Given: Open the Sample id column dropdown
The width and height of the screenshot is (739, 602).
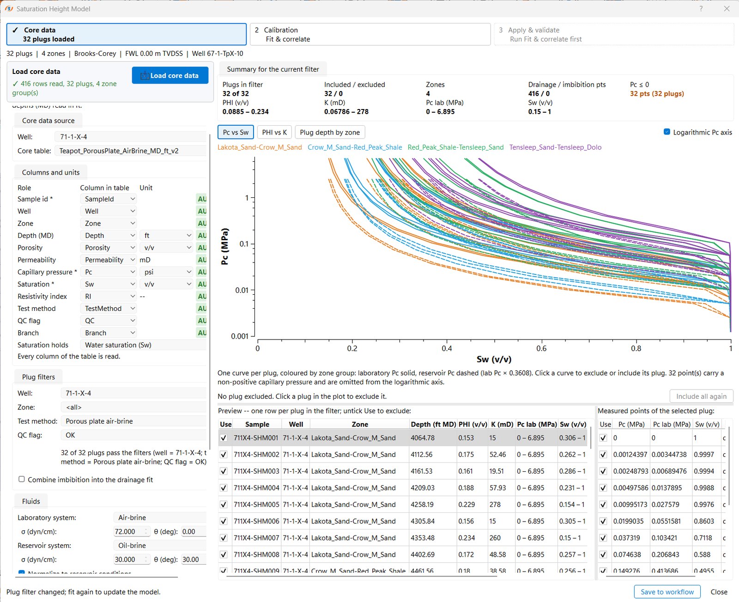Looking at the screenshot, I should pyautogui.click(x=109, y=199).
